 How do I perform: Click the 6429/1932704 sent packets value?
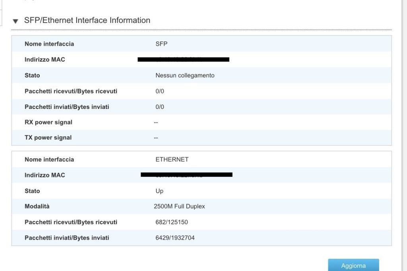point(175,238)
